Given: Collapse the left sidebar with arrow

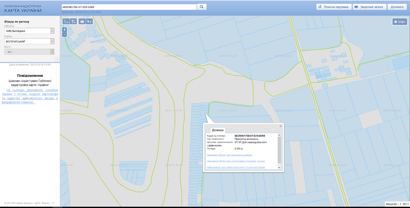Looking at the screenshot, I should click(x=57, y=60).
